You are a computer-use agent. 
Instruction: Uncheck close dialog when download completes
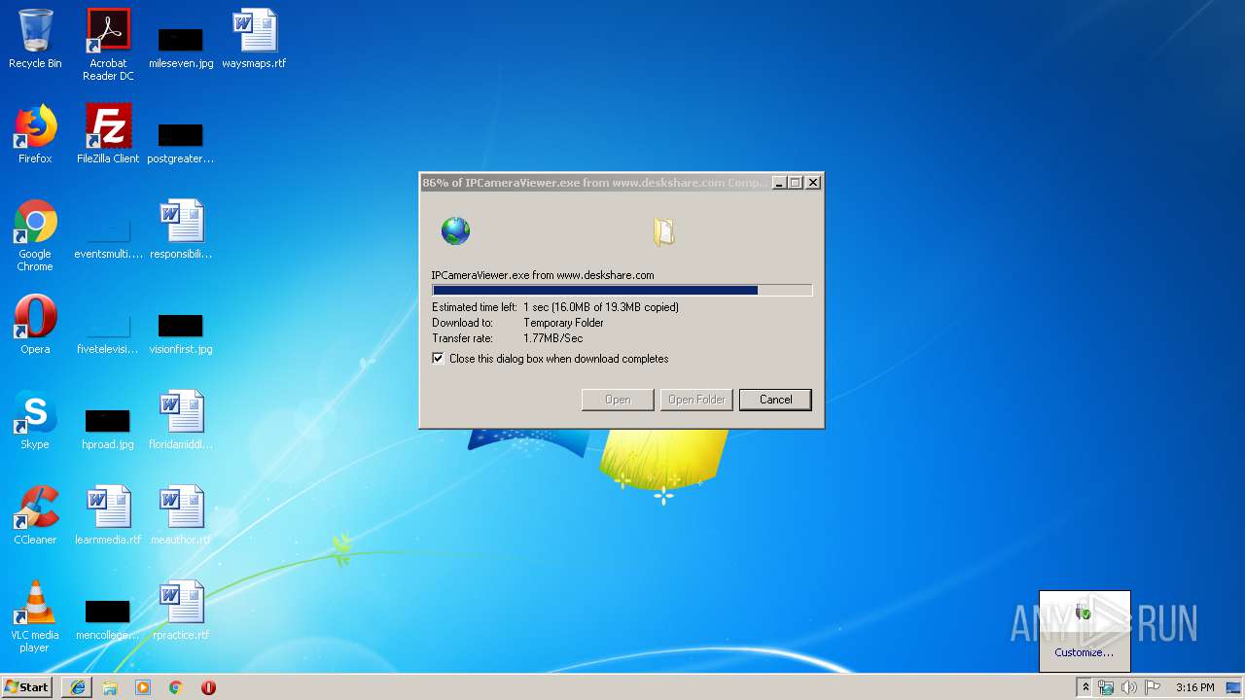tap(438, 359)
